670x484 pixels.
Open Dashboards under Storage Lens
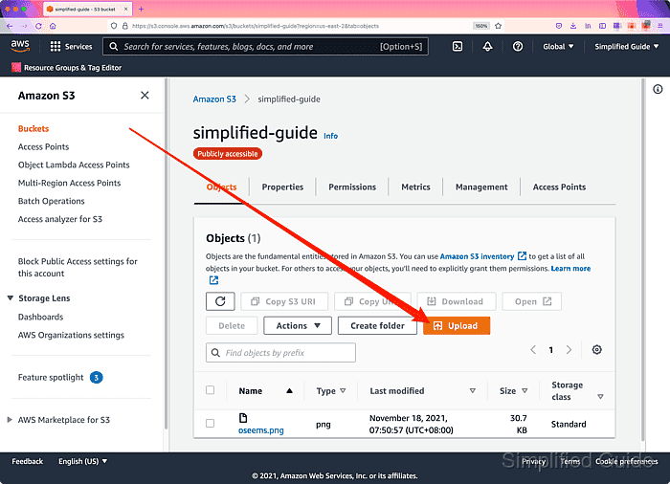pyautogui.click(x=40, y=317)
